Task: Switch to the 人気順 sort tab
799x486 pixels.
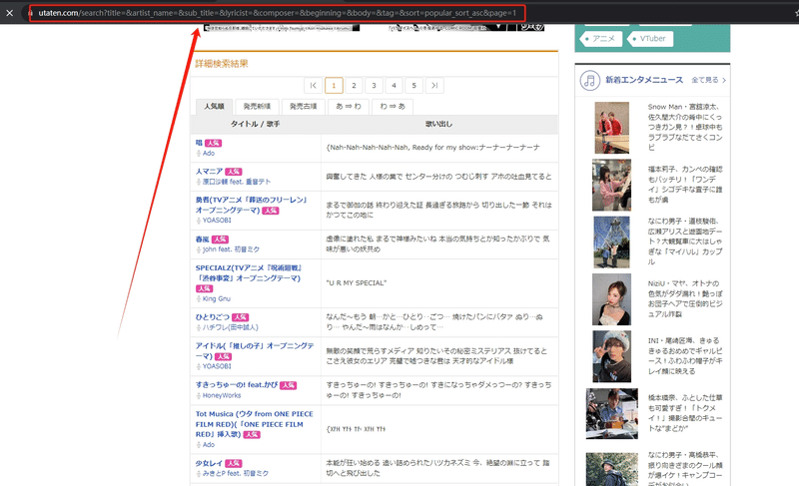Action: coord(214,107)
